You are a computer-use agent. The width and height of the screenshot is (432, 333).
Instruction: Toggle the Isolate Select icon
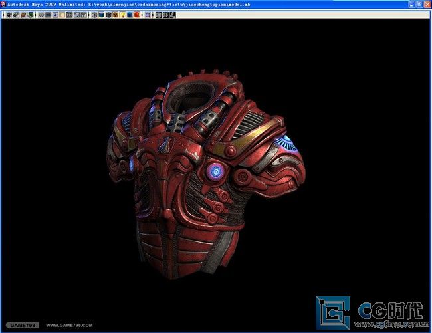pyautogui.click(x=148, y=15)
